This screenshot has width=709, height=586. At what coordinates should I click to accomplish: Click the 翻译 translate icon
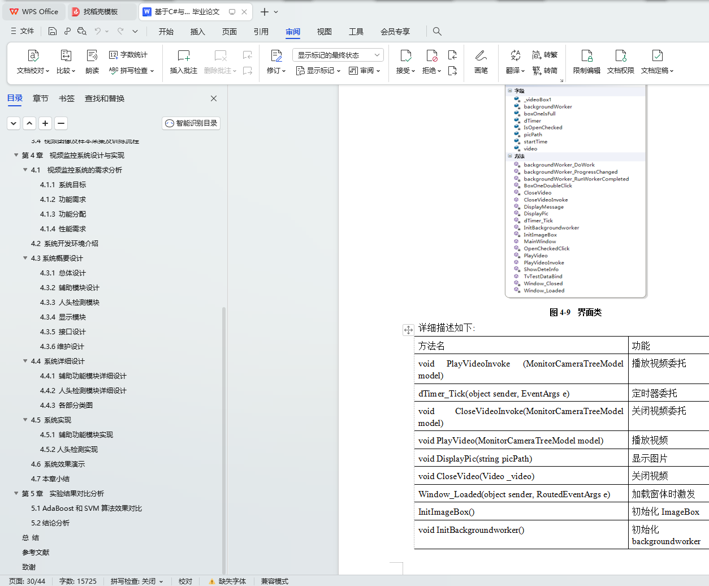(x=515, y=55)
